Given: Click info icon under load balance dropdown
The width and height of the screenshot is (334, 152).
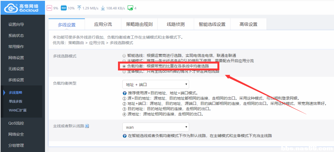Looking at the screenshot, I should pyautogui.click(x=124, y=93).
